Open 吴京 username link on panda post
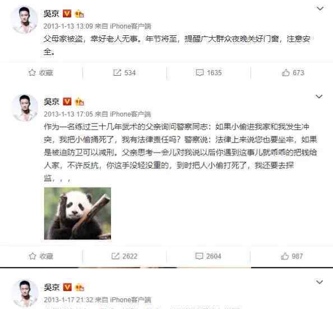This screenshot has height=309, width=333. [52, 102]
